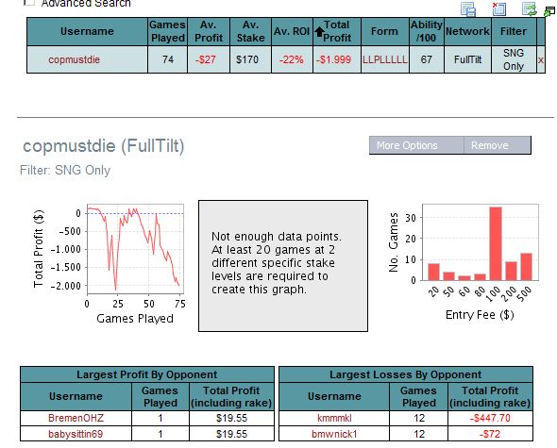This screenshot has height=448, width=557.
Task: Click the -22% Av. ROI cell
Action: point(292,59)
